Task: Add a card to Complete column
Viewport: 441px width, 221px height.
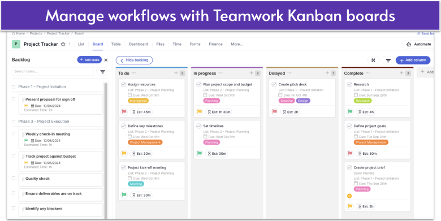Action: 401,73
